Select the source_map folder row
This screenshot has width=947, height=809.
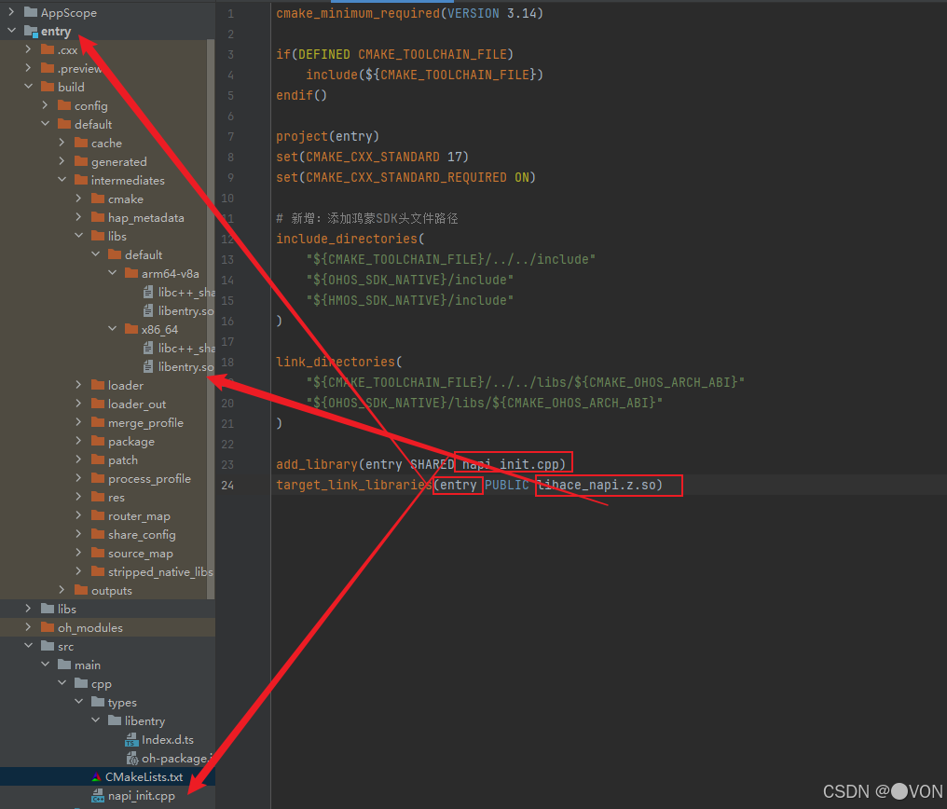coord(107,554)
